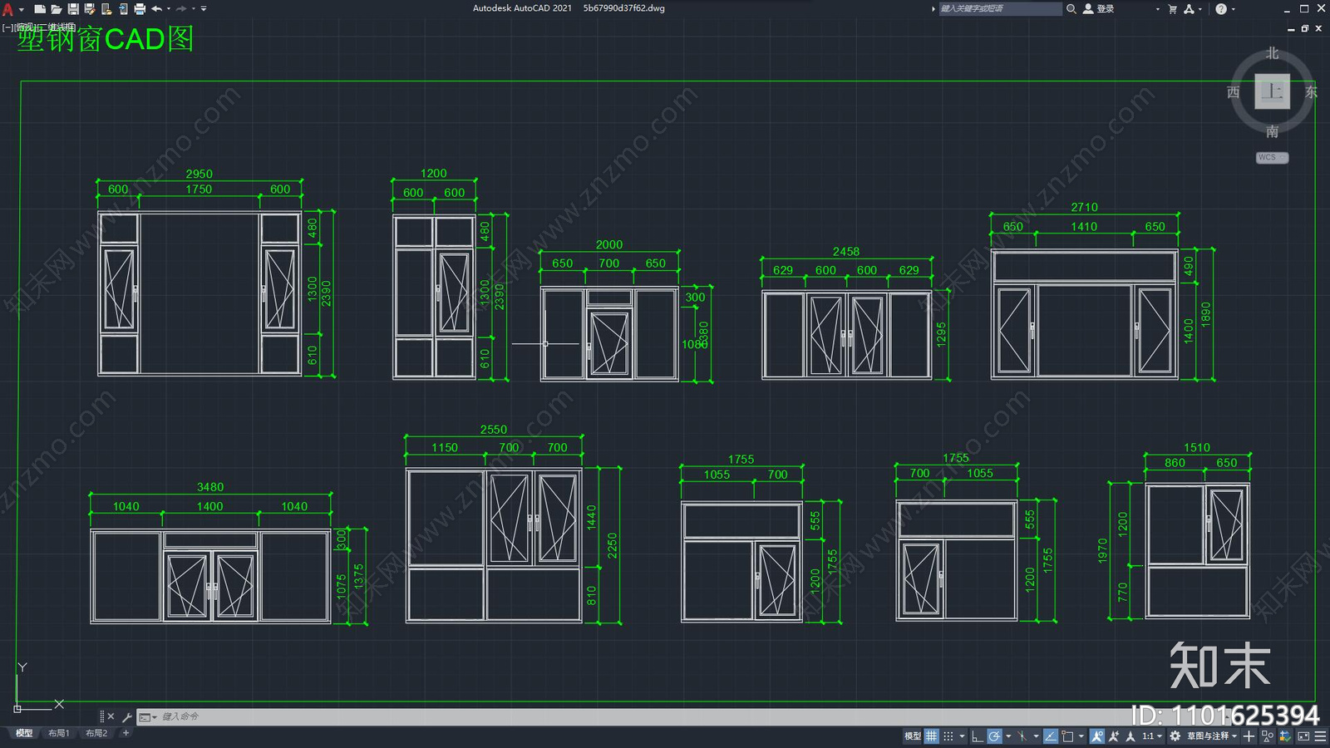Image resolution: width=1330 pixels, height=748 pixels.
Task: Toggle object snap tracking
Action: [1051, 736]
